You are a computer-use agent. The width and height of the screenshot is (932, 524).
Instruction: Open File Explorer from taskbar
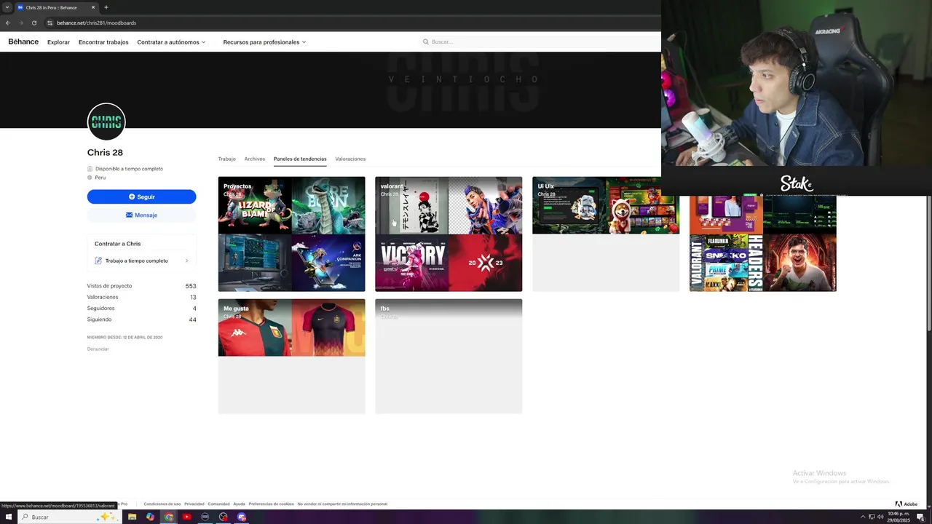click(132, 517)
